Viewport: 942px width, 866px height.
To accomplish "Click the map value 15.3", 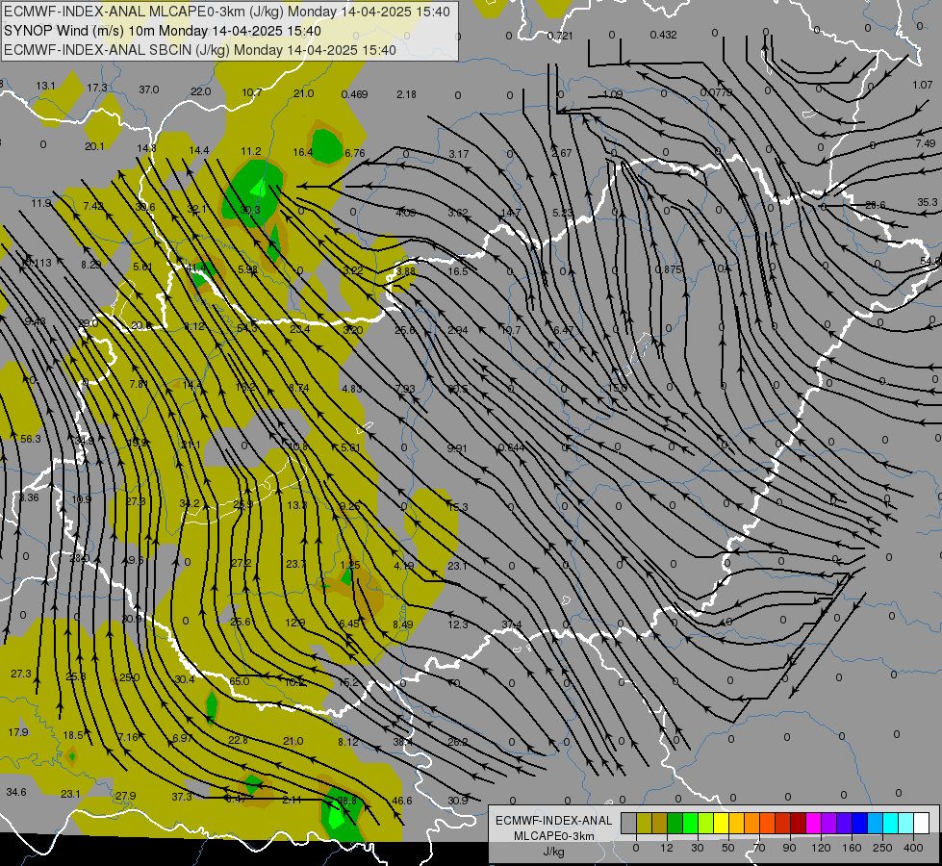I will tap(458, 507).
